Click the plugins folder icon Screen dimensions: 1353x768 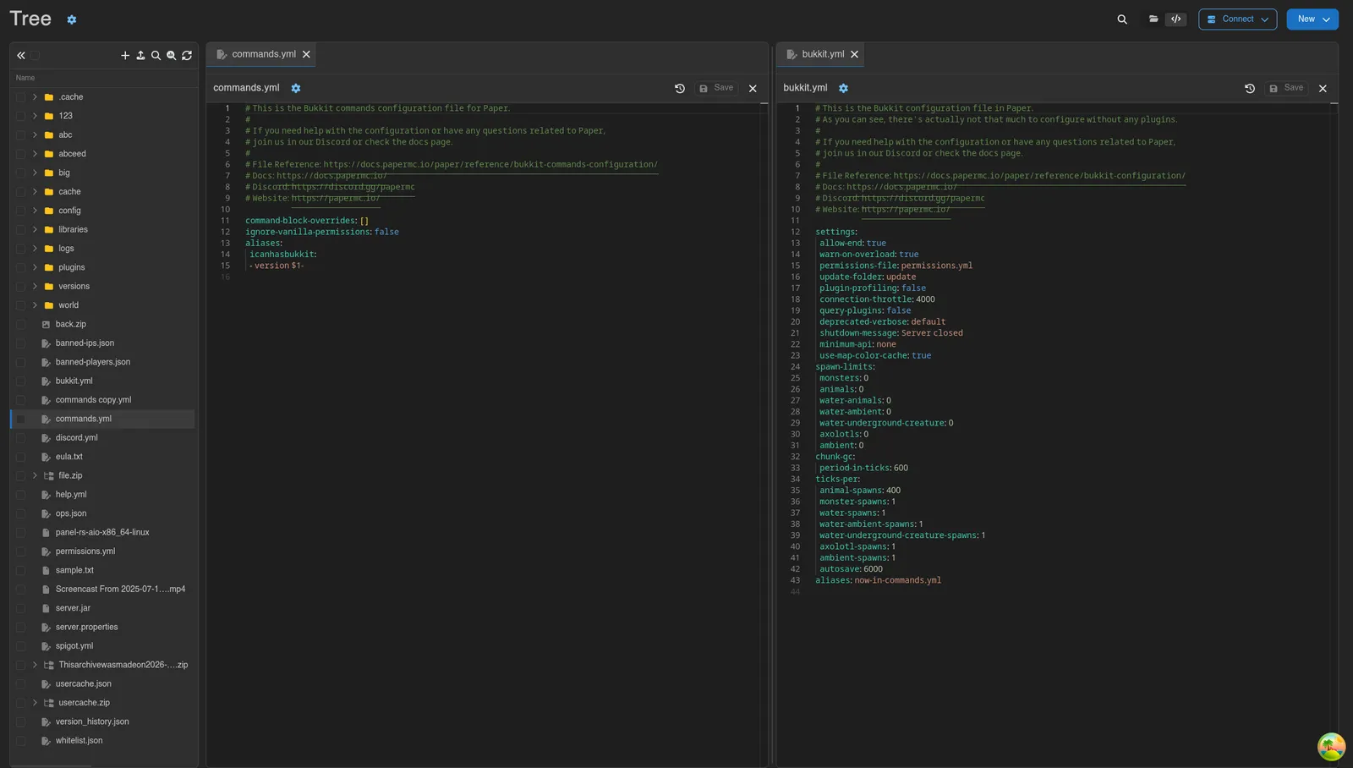pyautogui.click(x=49, y=267)
